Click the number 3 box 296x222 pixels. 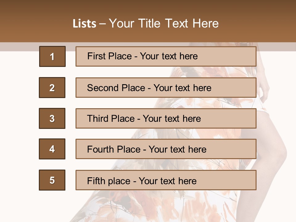52,118
